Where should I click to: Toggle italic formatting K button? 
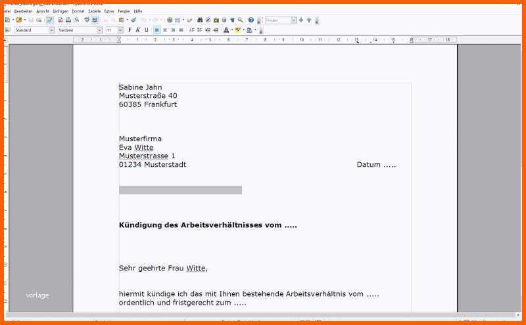(138, 30)
